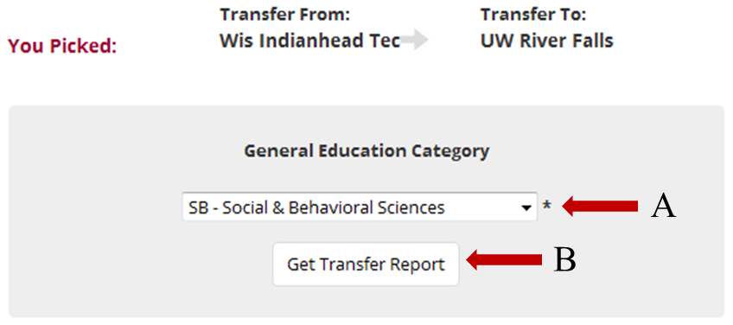The height and width of the screenshot is (325, 733).
Task: Click the large letter A annotation
Action: point(663,207)
